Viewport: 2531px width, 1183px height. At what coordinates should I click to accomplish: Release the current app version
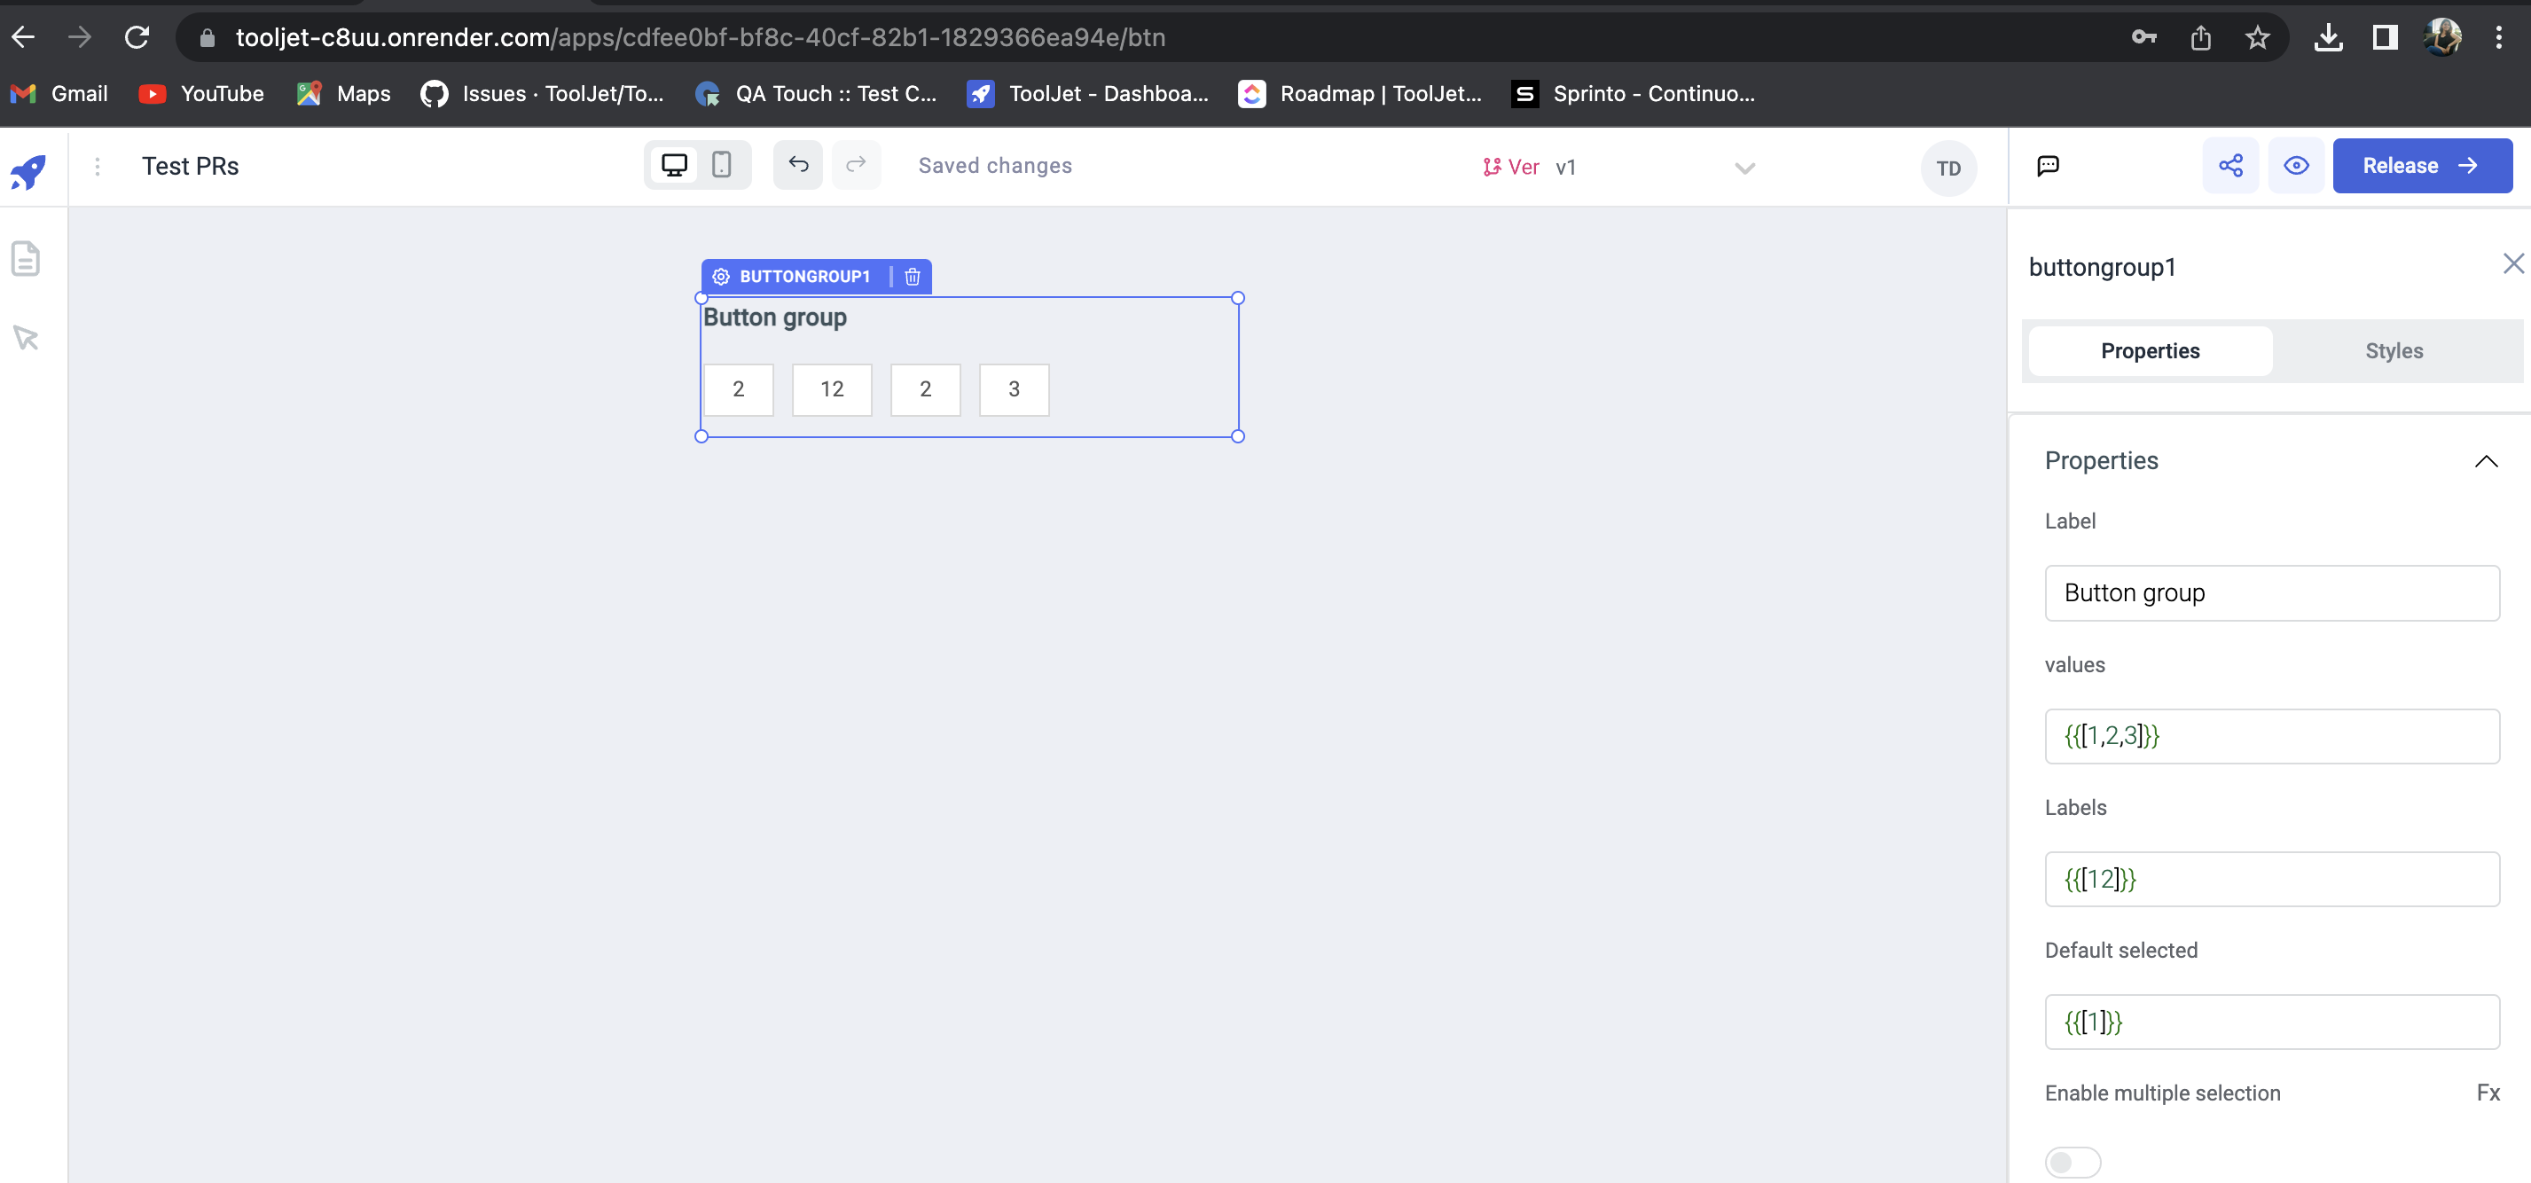[x=2422, y=165]
